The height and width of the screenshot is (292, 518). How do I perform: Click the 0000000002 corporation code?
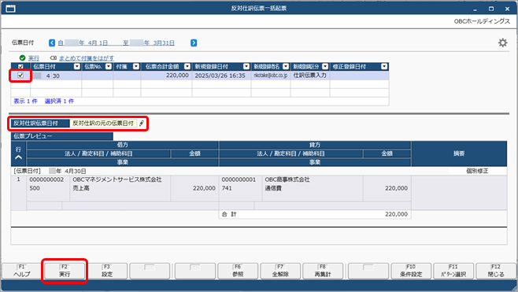point(46,179)
